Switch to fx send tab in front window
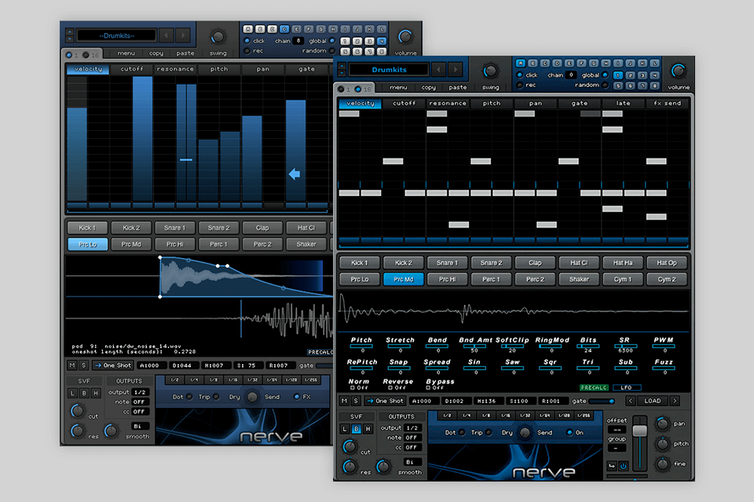 (x=668, y=104)
